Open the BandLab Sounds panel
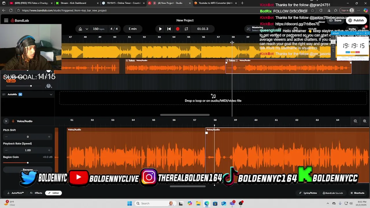Screen dimensions: 370x208 pyautogui.click(x=333, y=193)
